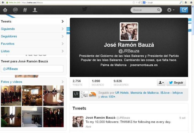The image size is (194, 133).
Task: Click the browser reload page icon
Action: [139, 2]
